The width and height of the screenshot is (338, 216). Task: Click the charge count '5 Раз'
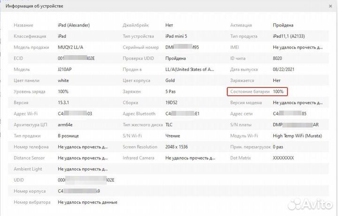coord(170,92)
